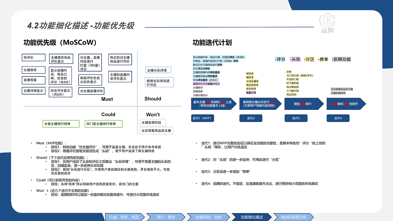Click the Could quadrant label
The image size is (393, 221).
coord(108,114)
